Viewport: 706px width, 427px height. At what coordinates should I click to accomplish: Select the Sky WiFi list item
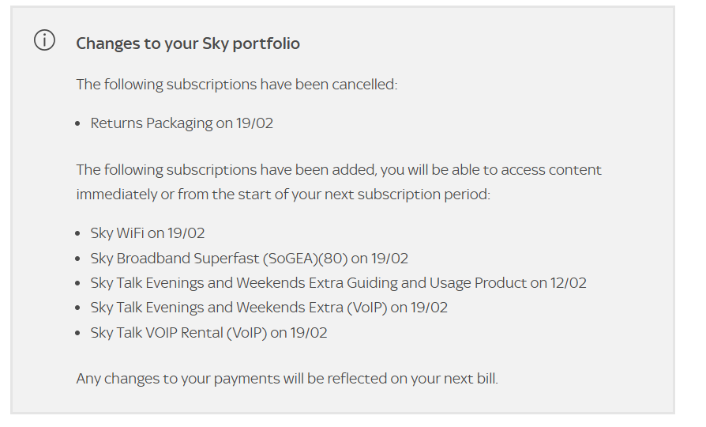[148, 233]
